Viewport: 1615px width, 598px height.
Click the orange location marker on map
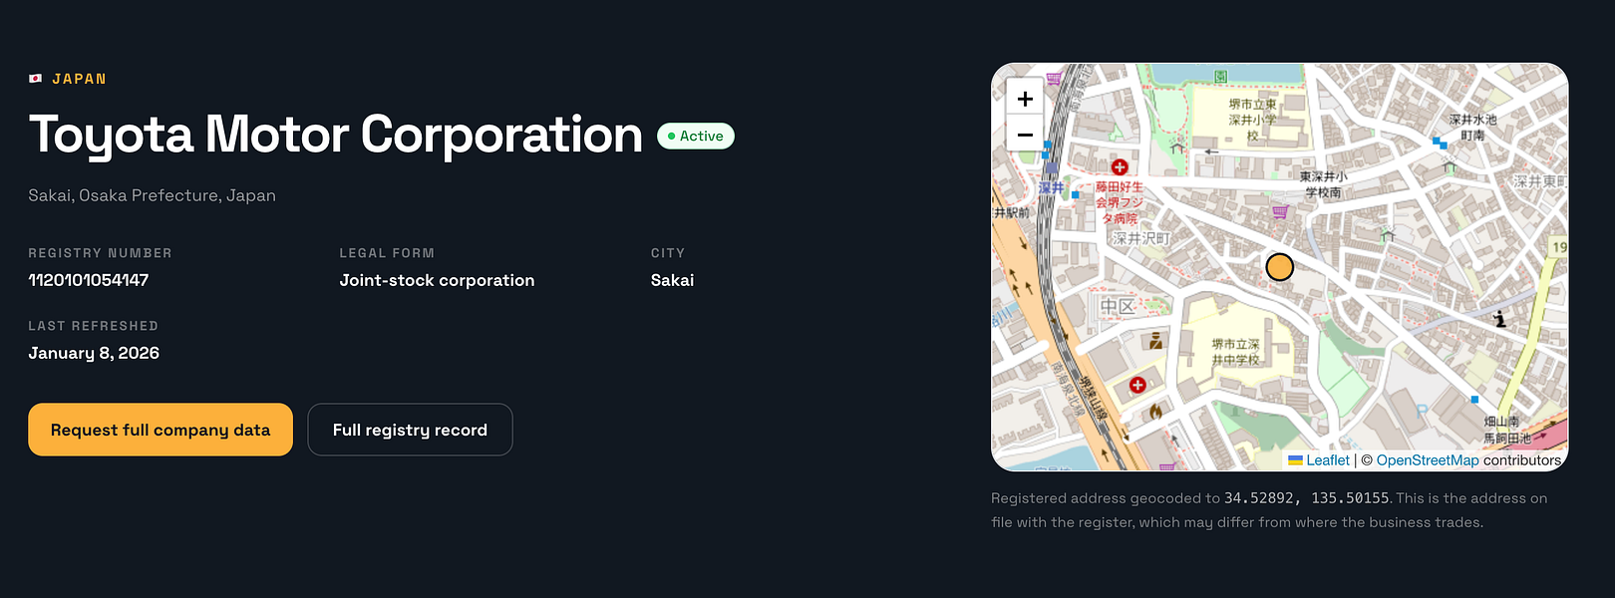1279,267
